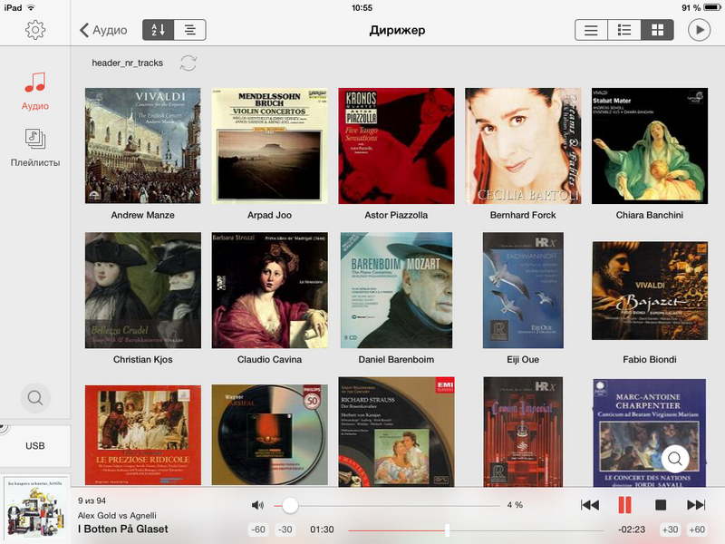The height and width of the screenshot is (544, 725).
Task: Go back to Аудио
Action: click(x=103, y=30)
